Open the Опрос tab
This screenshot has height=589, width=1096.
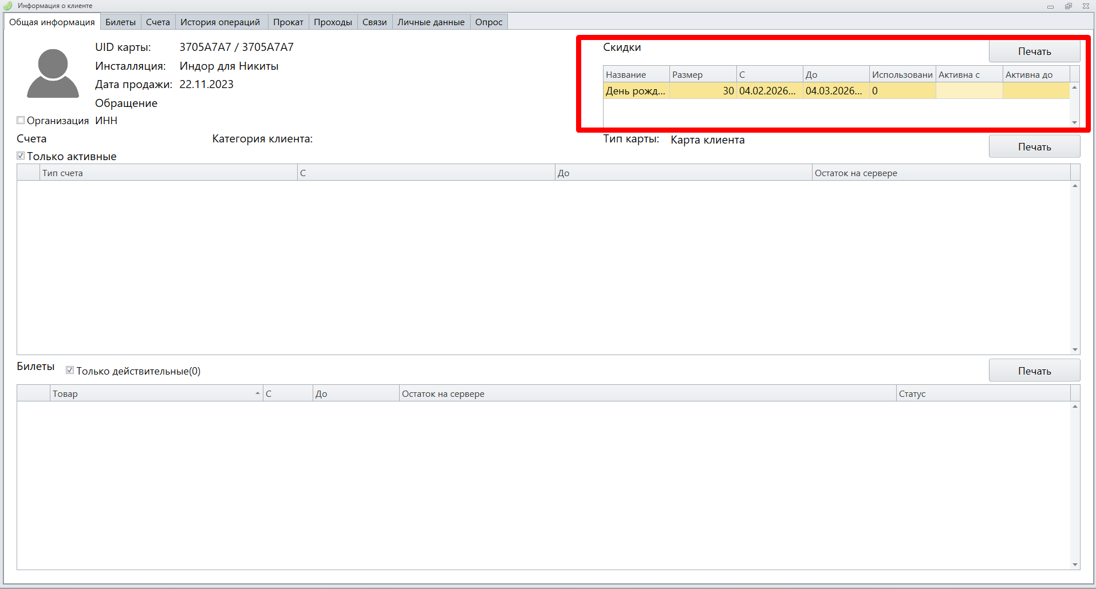488,22
